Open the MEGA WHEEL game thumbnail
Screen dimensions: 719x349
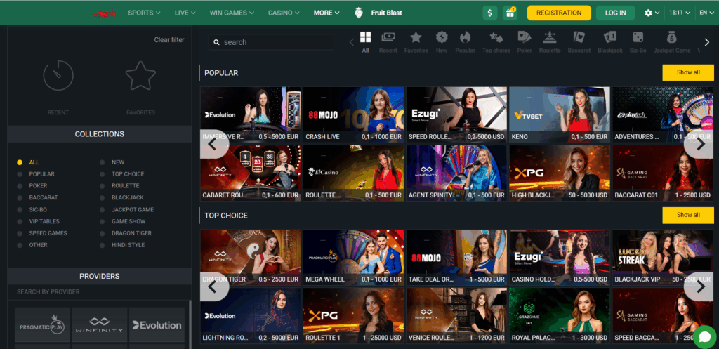[354, 257]
